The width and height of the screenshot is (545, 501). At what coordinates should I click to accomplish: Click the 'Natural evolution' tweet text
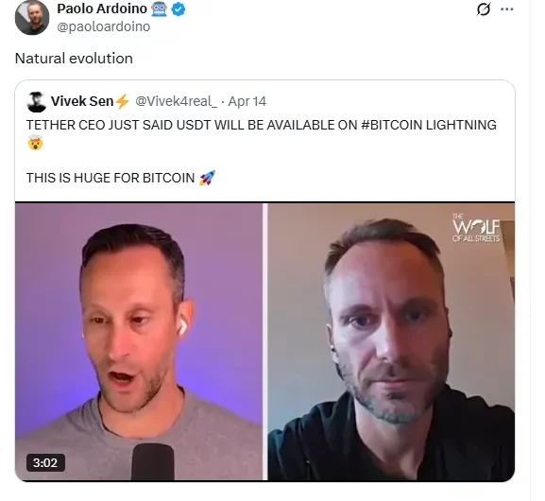point(74,58)
